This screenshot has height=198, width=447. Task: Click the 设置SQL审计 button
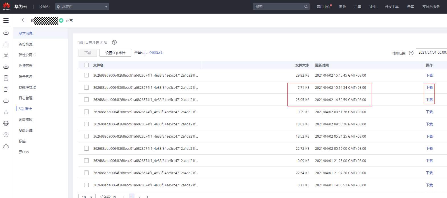pyautogui.click(x=115, y=53)
